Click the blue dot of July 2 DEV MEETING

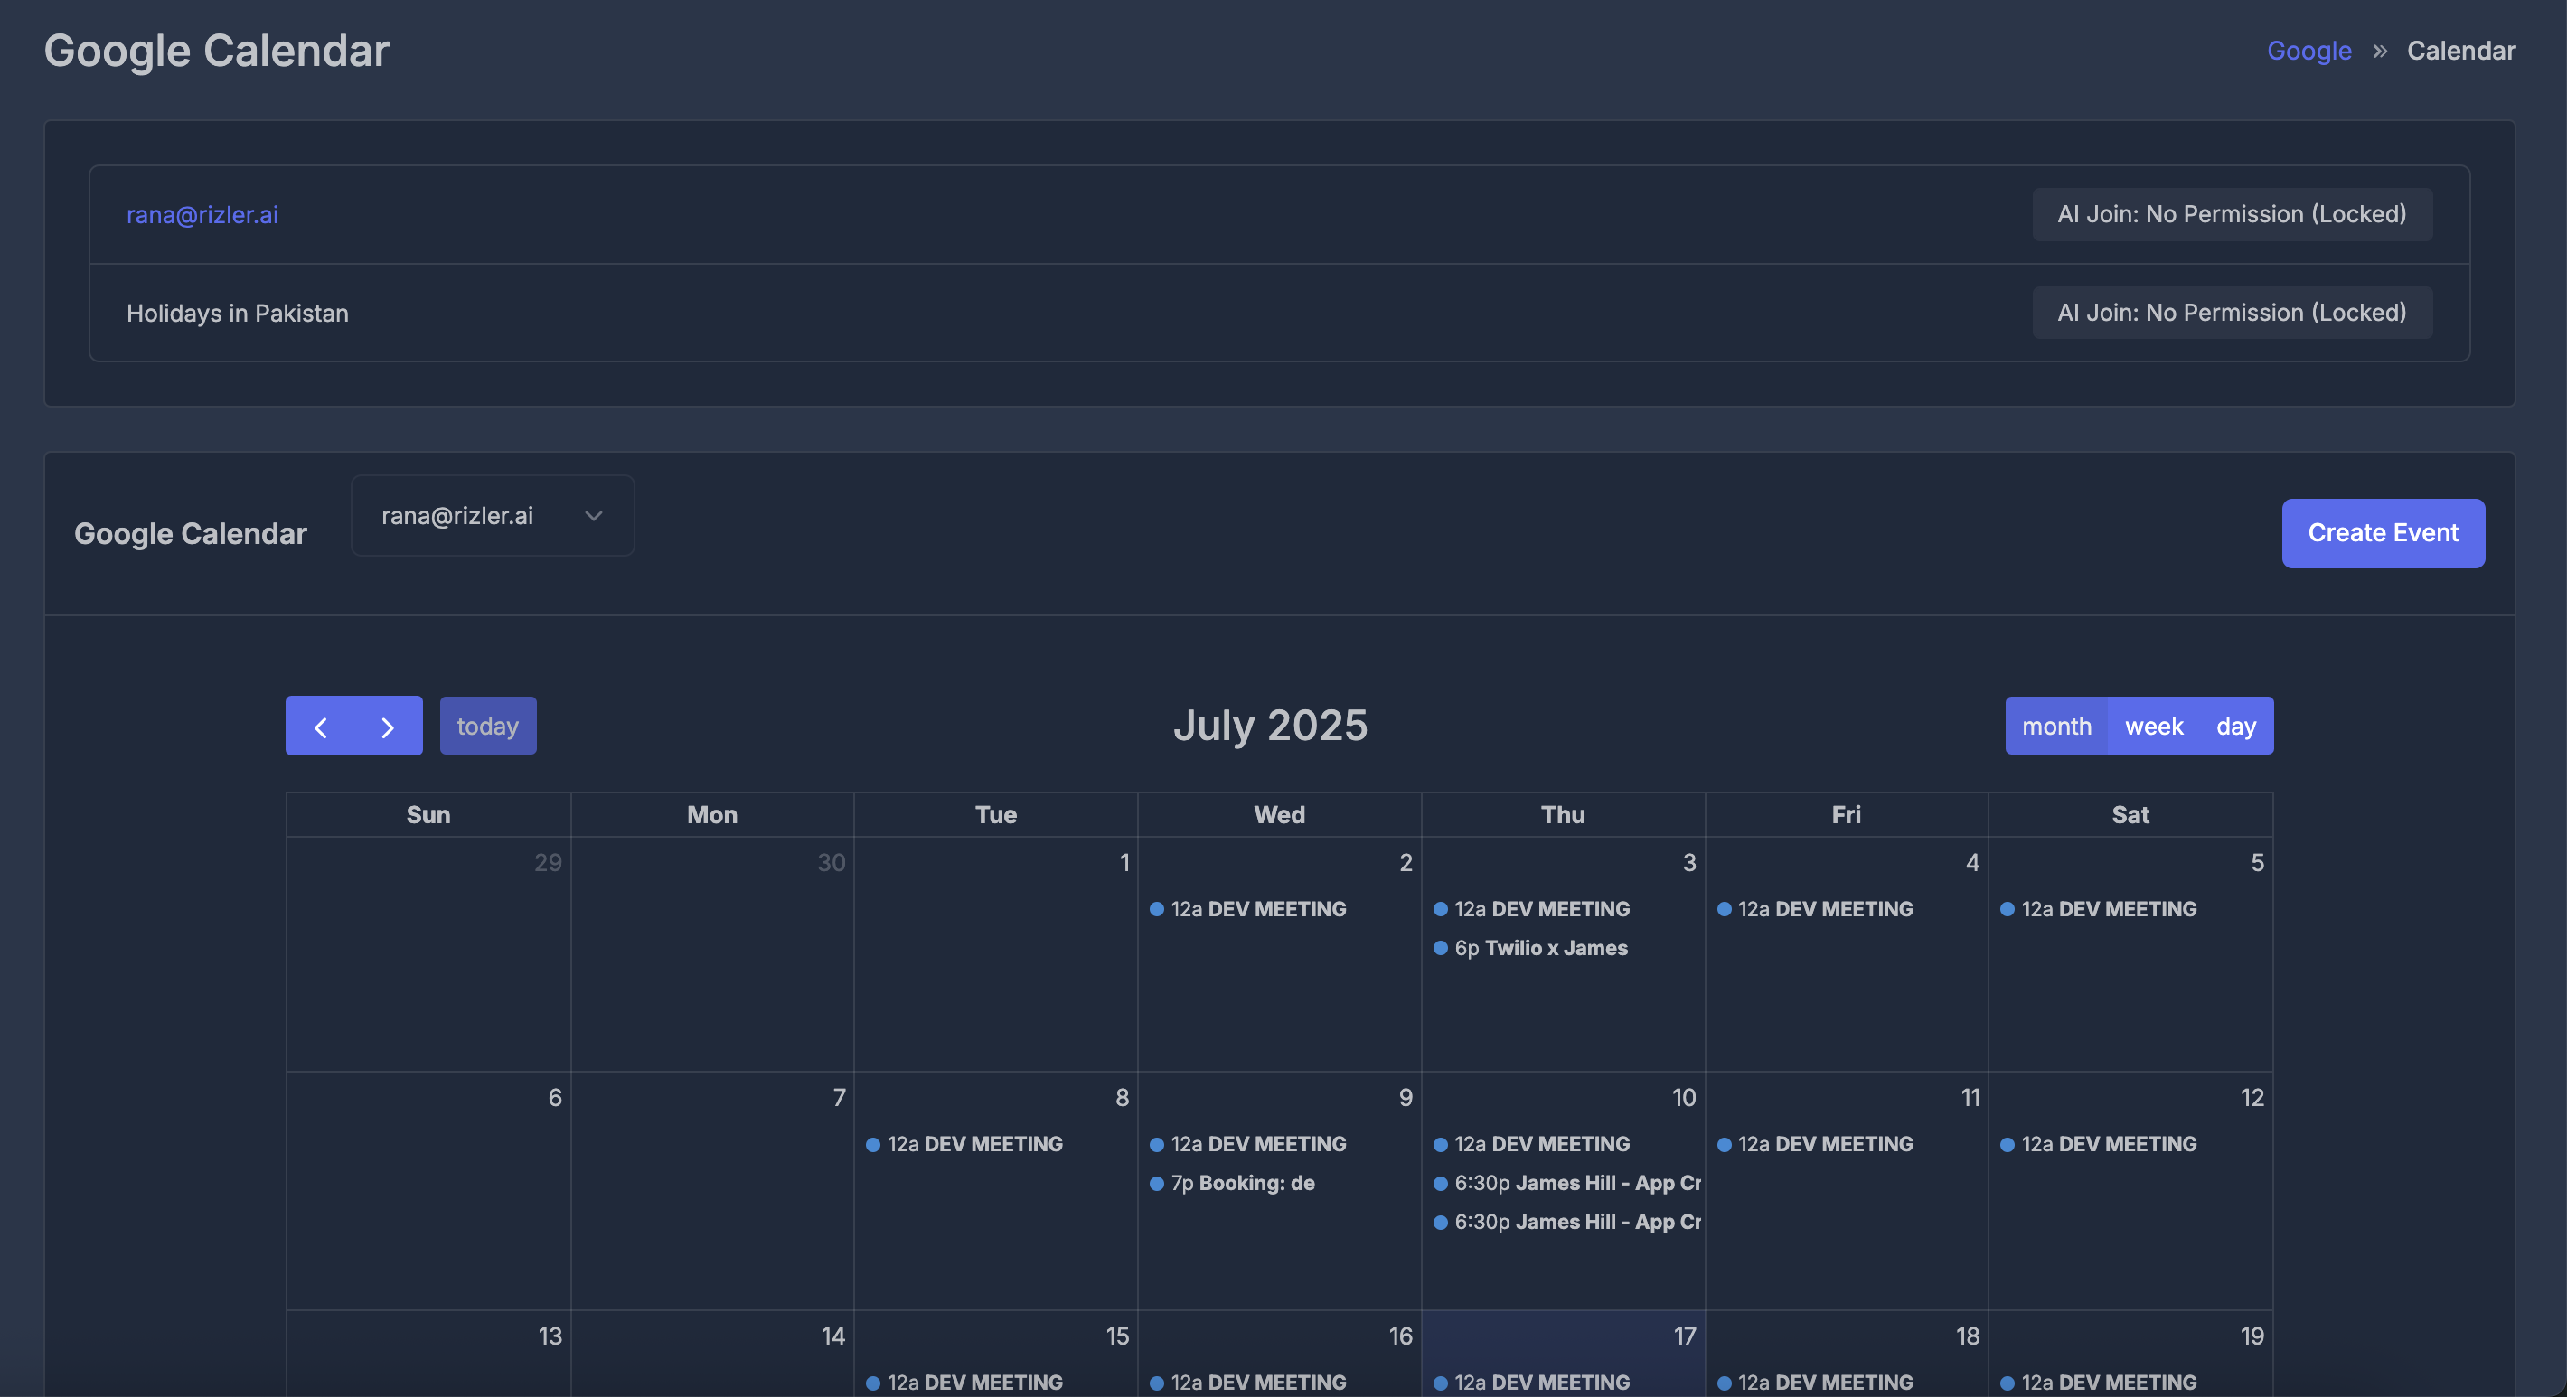coord(1157,909)
